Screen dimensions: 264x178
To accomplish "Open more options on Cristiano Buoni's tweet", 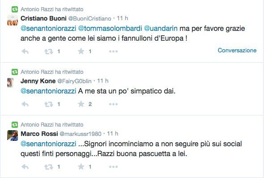I will tap(113, 51).
